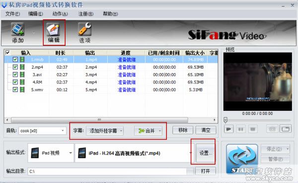The image size is (298, 183).
Task: Click the play button under the preview
Action: click(x=228, y=129)
